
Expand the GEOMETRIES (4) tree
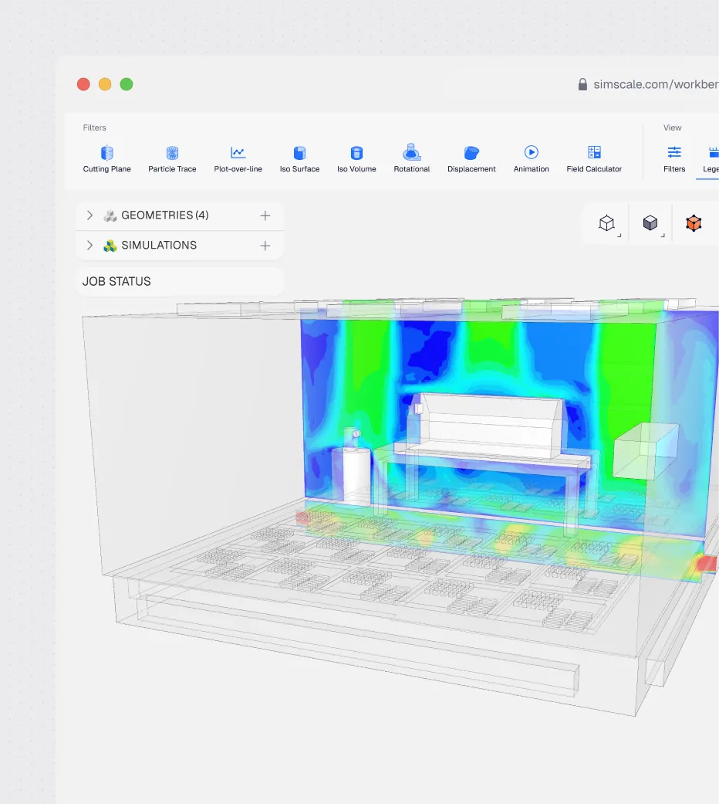tap(89, 215)
